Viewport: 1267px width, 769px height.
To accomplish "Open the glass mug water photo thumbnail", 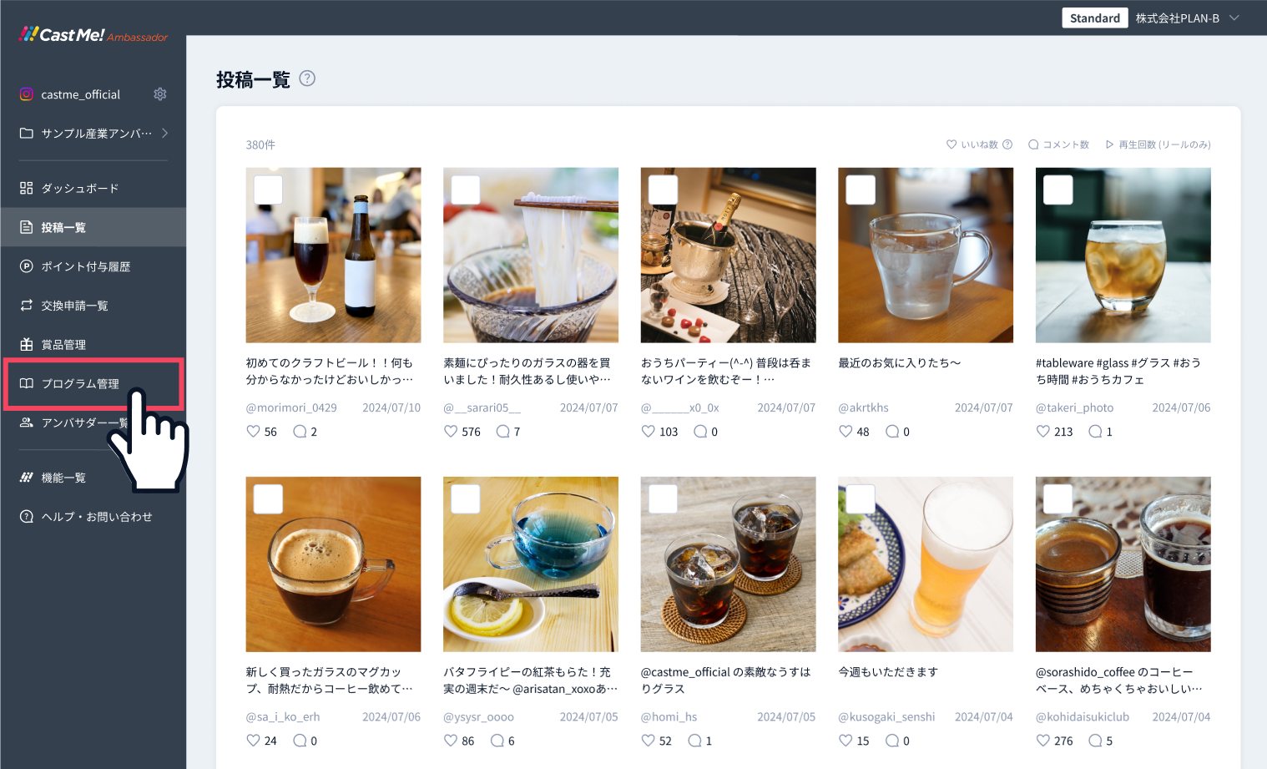I will [x=925, y=255].
